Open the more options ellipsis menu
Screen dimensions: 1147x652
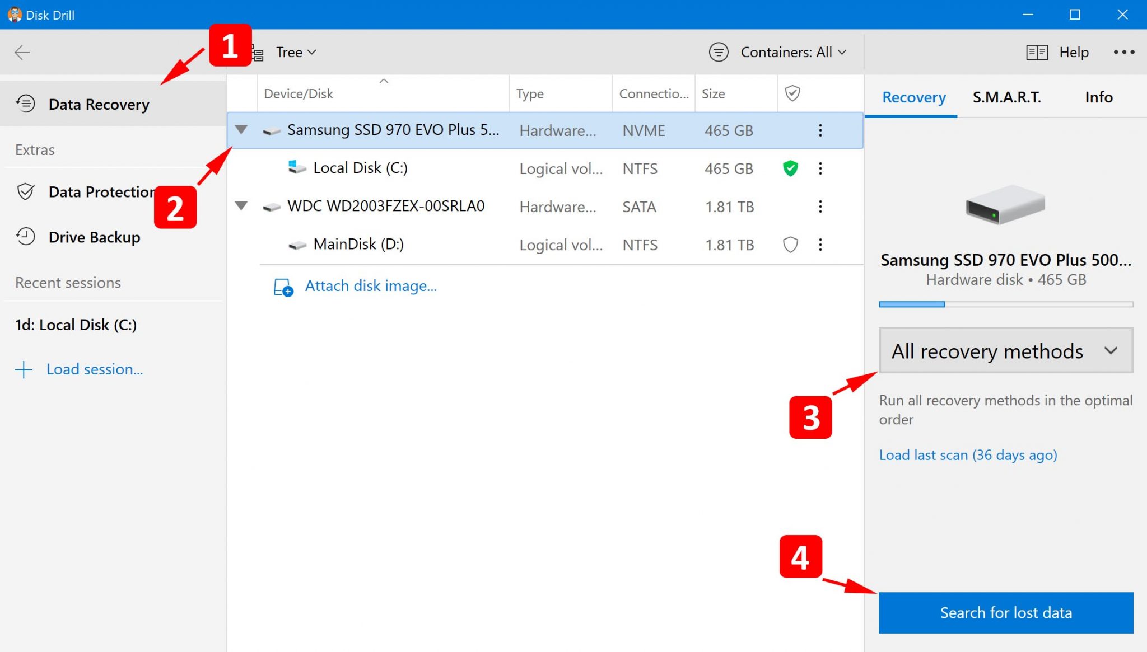1123,51
